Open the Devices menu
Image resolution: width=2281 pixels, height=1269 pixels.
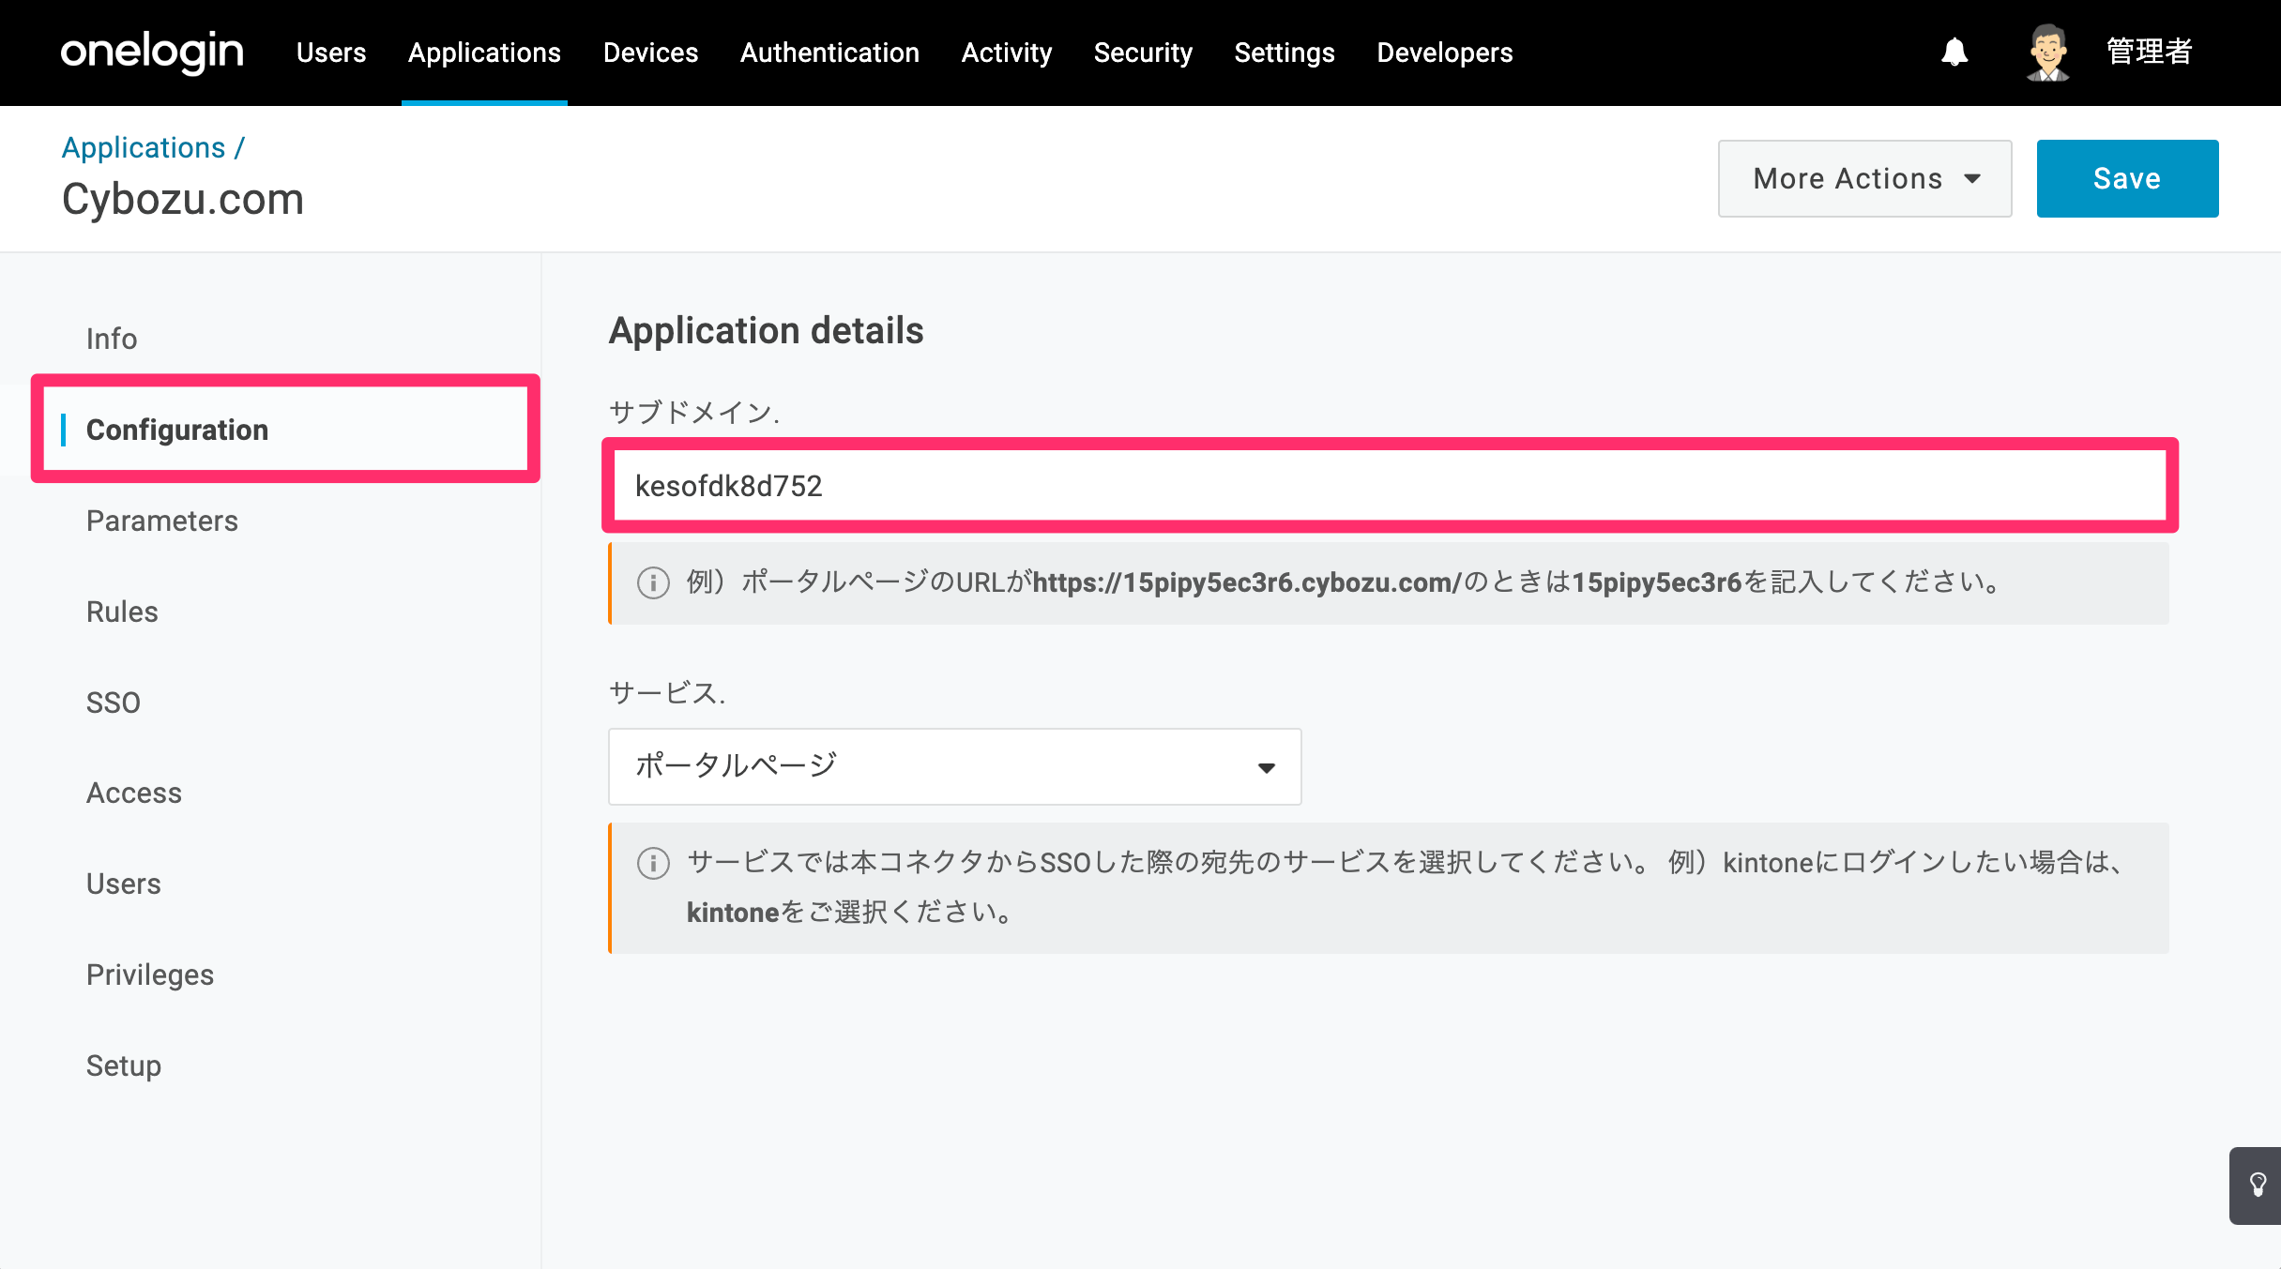pyautogui.click(x=650, y=53)
